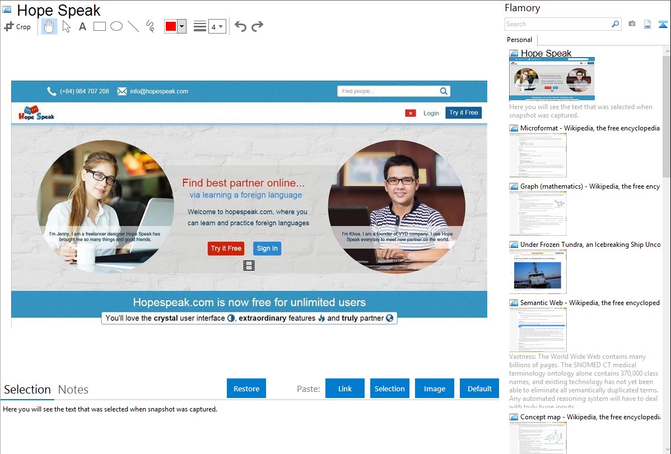Activate the hand pan tool
Screen dimensions: 671x454
pyautogui.click(x=49, y=26)
